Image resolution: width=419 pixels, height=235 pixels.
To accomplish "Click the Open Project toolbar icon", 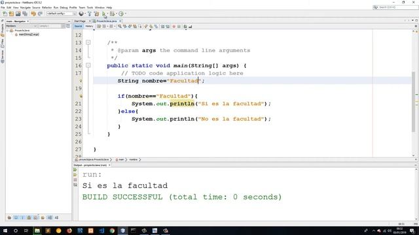I will click(x=18, y=14).
